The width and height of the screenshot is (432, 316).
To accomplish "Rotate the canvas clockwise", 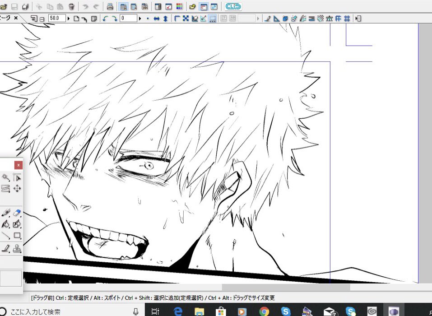I will [x=114, y=19].
